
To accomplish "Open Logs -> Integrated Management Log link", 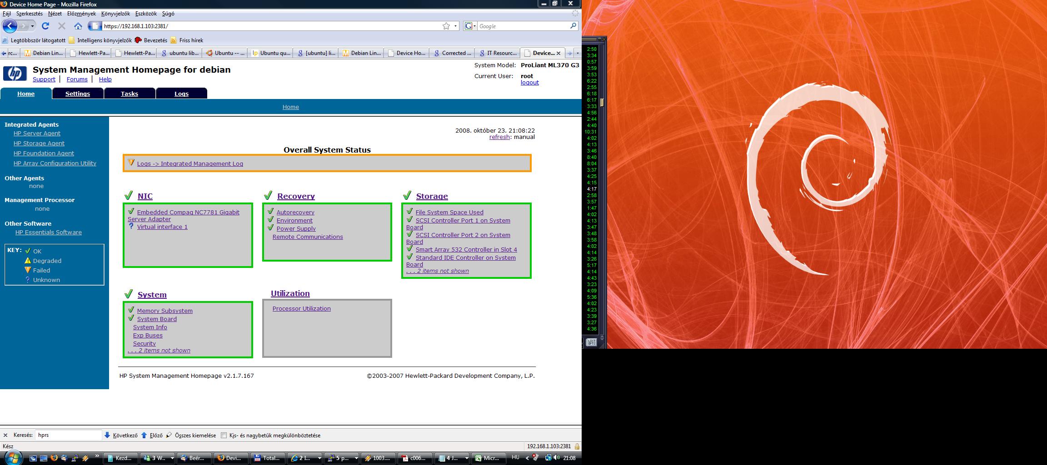I will point(190,163).
